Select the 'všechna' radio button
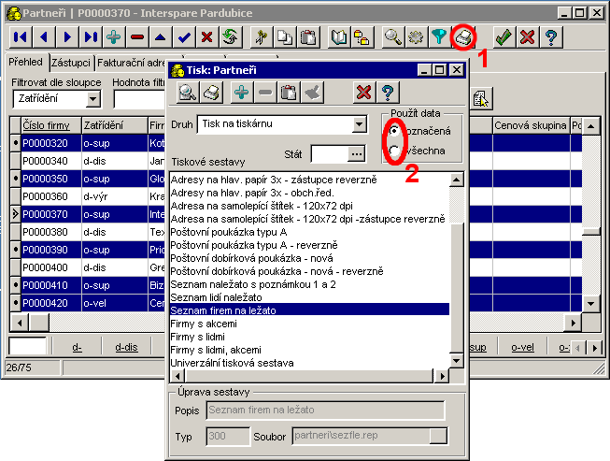610x461 pixels. [395, 150]
